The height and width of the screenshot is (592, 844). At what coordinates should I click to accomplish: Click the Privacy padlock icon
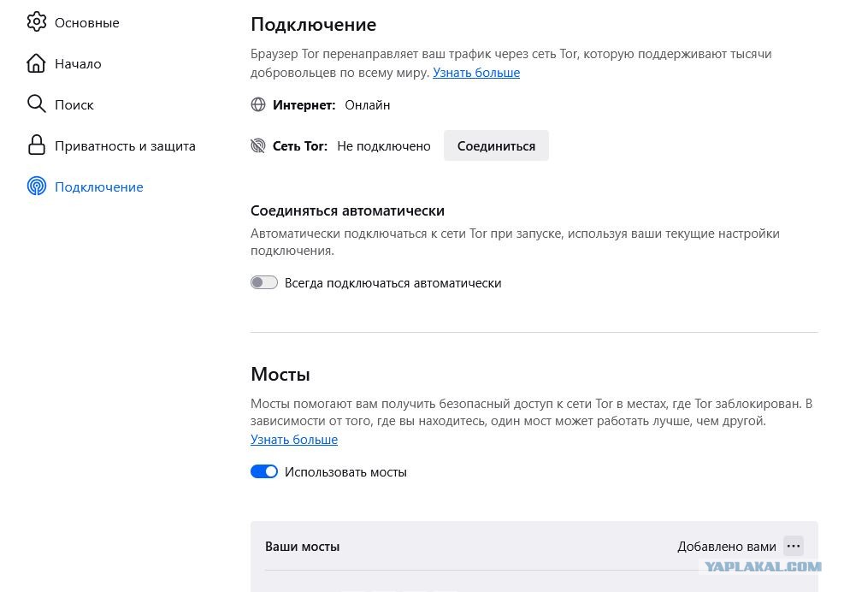pyautogui.click(x=36, y=145)
